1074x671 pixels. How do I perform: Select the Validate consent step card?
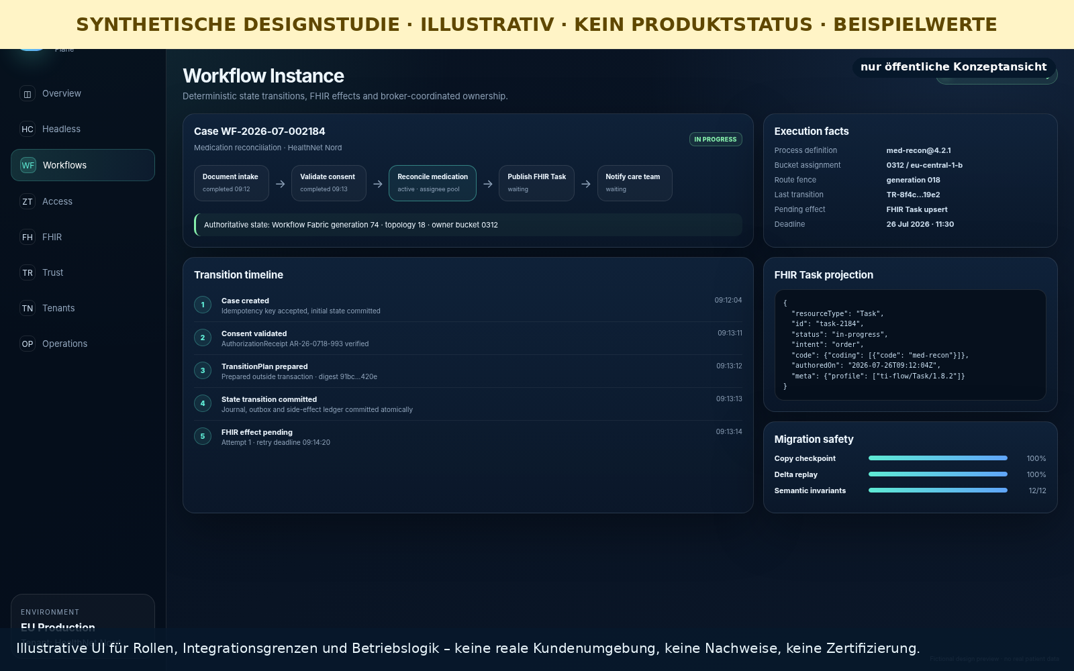pyautogui.click(x=329, y=183)
